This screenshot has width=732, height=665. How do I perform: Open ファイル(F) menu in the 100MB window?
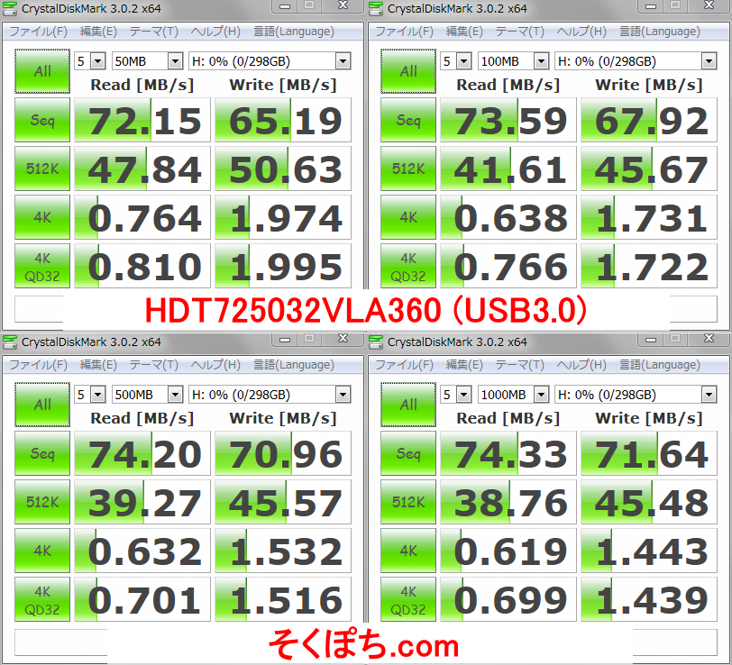pos(404,32)
